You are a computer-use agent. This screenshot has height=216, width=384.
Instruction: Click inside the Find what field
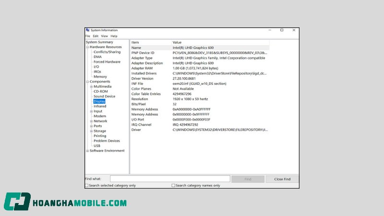170,179
